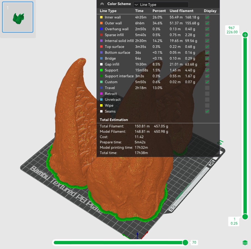Open the Line Type color scheme dropdown
This screenshot has height=249, width=251.
[161, 5]
